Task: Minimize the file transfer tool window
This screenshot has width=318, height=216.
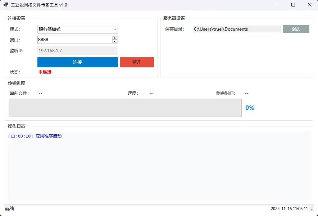Action: tap(277, 5)
